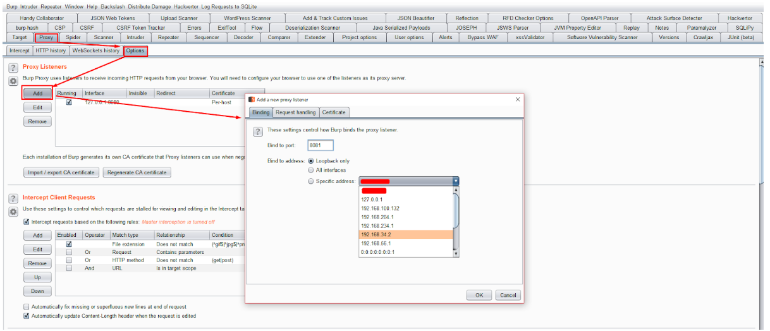Switch to the Extender tab
The width and height of the screenshot is (770, 331).
pyautogui.click(x=315, y=37)
